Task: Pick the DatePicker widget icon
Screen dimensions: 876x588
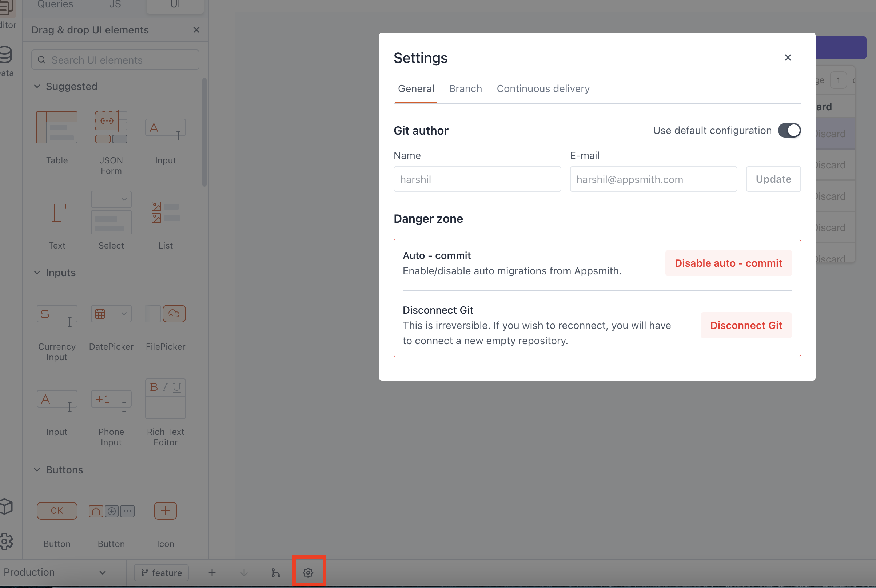Action: [x=111, y=314]
